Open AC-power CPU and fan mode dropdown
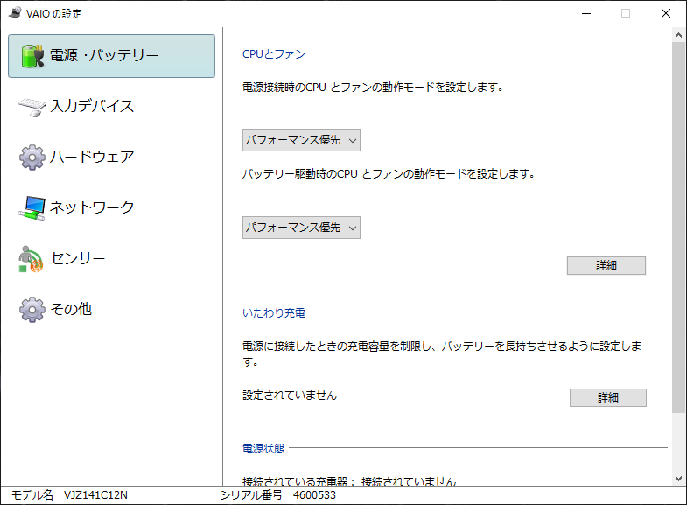This screenshot has width=687, height=505. tap(301, 140)
